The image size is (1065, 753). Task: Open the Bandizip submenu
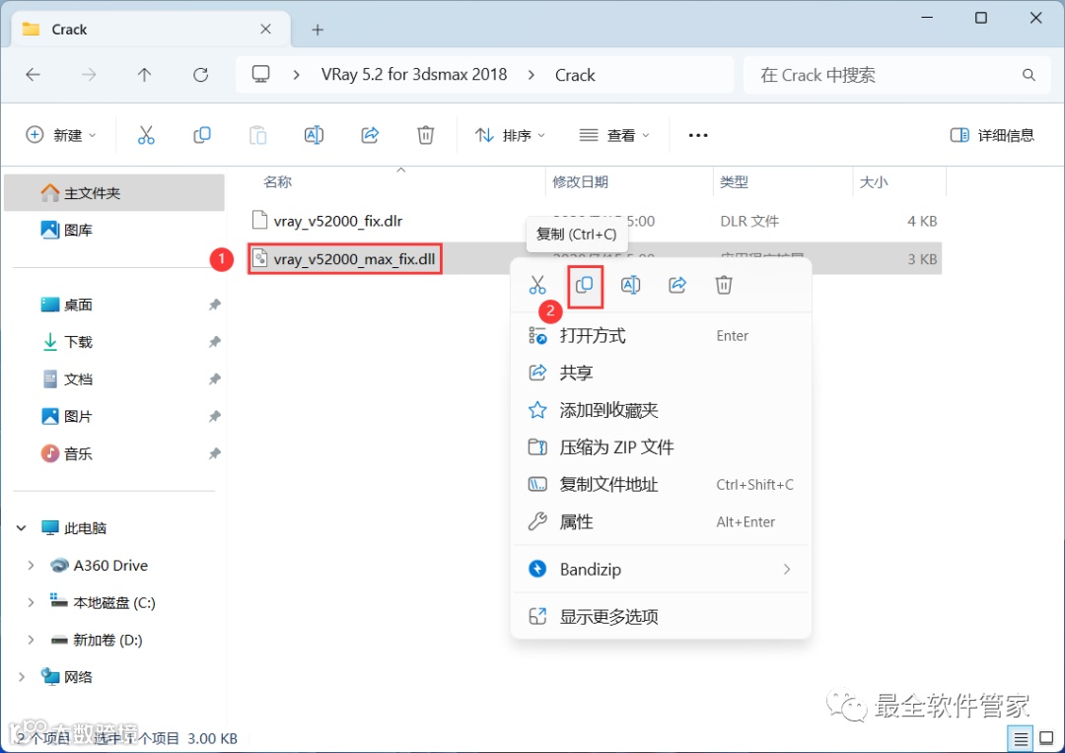[x=661, y=569]
